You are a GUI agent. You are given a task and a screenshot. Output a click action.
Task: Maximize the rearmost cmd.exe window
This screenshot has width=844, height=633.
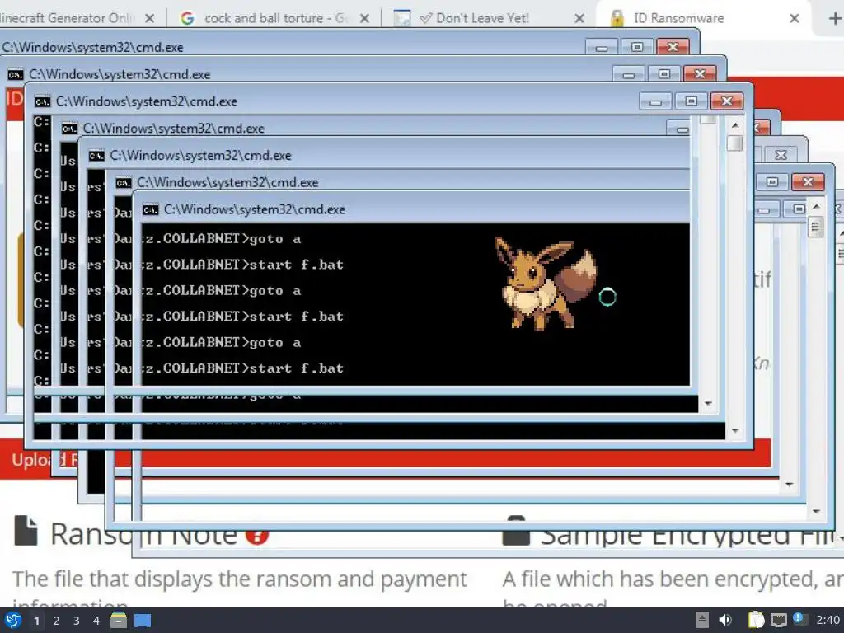[x=637, y=47]
